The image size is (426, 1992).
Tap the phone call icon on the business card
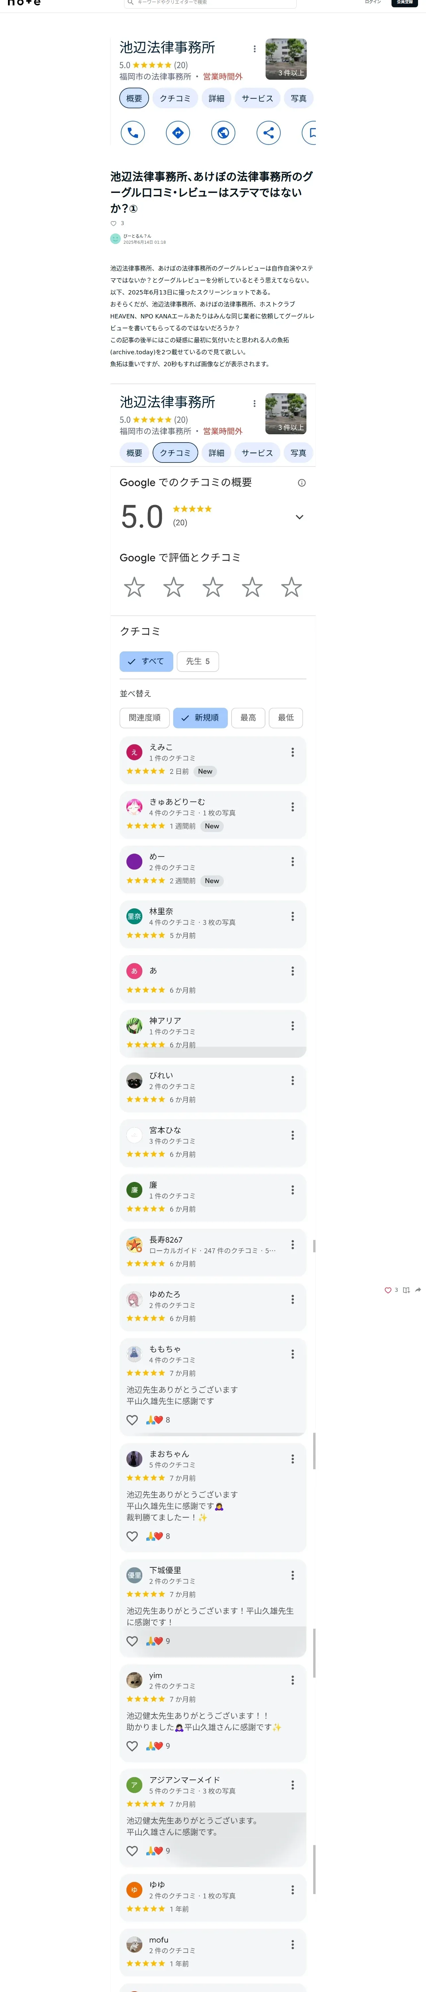tap(133, 133)
